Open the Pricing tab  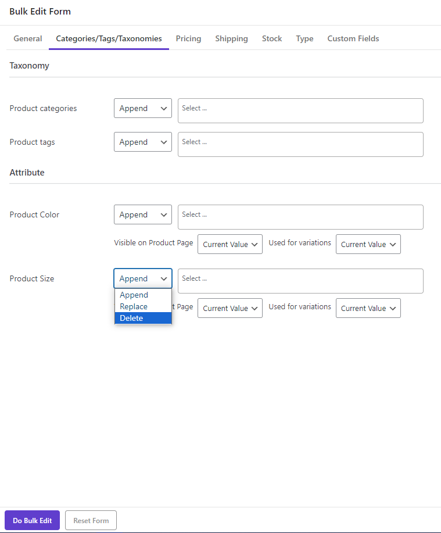point(189,38)
